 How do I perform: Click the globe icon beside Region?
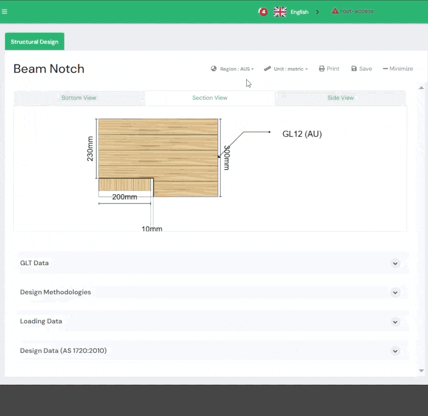[x=213, y=68]
